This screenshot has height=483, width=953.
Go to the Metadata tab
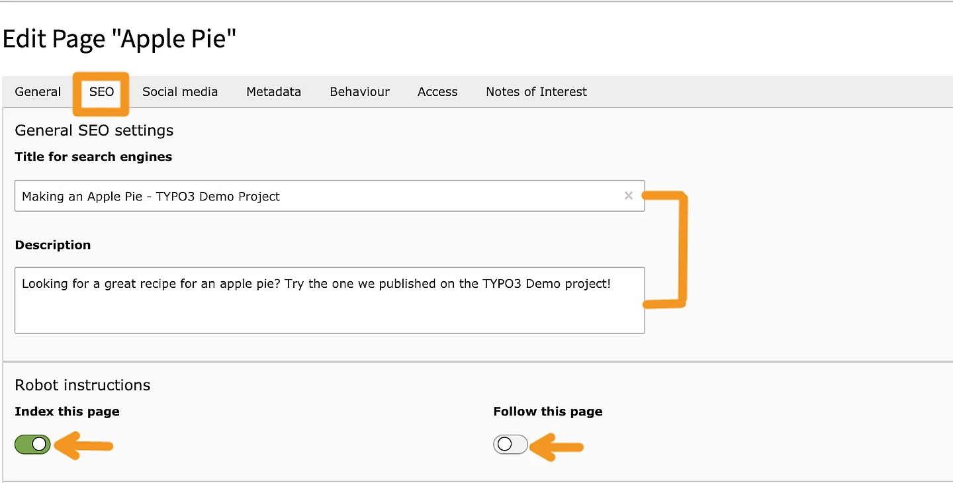(x=273, y=92)
